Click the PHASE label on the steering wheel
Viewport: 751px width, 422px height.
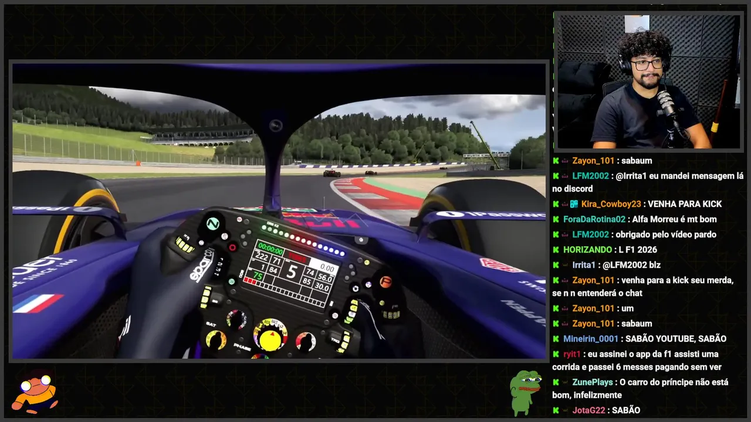click(242, 347)
